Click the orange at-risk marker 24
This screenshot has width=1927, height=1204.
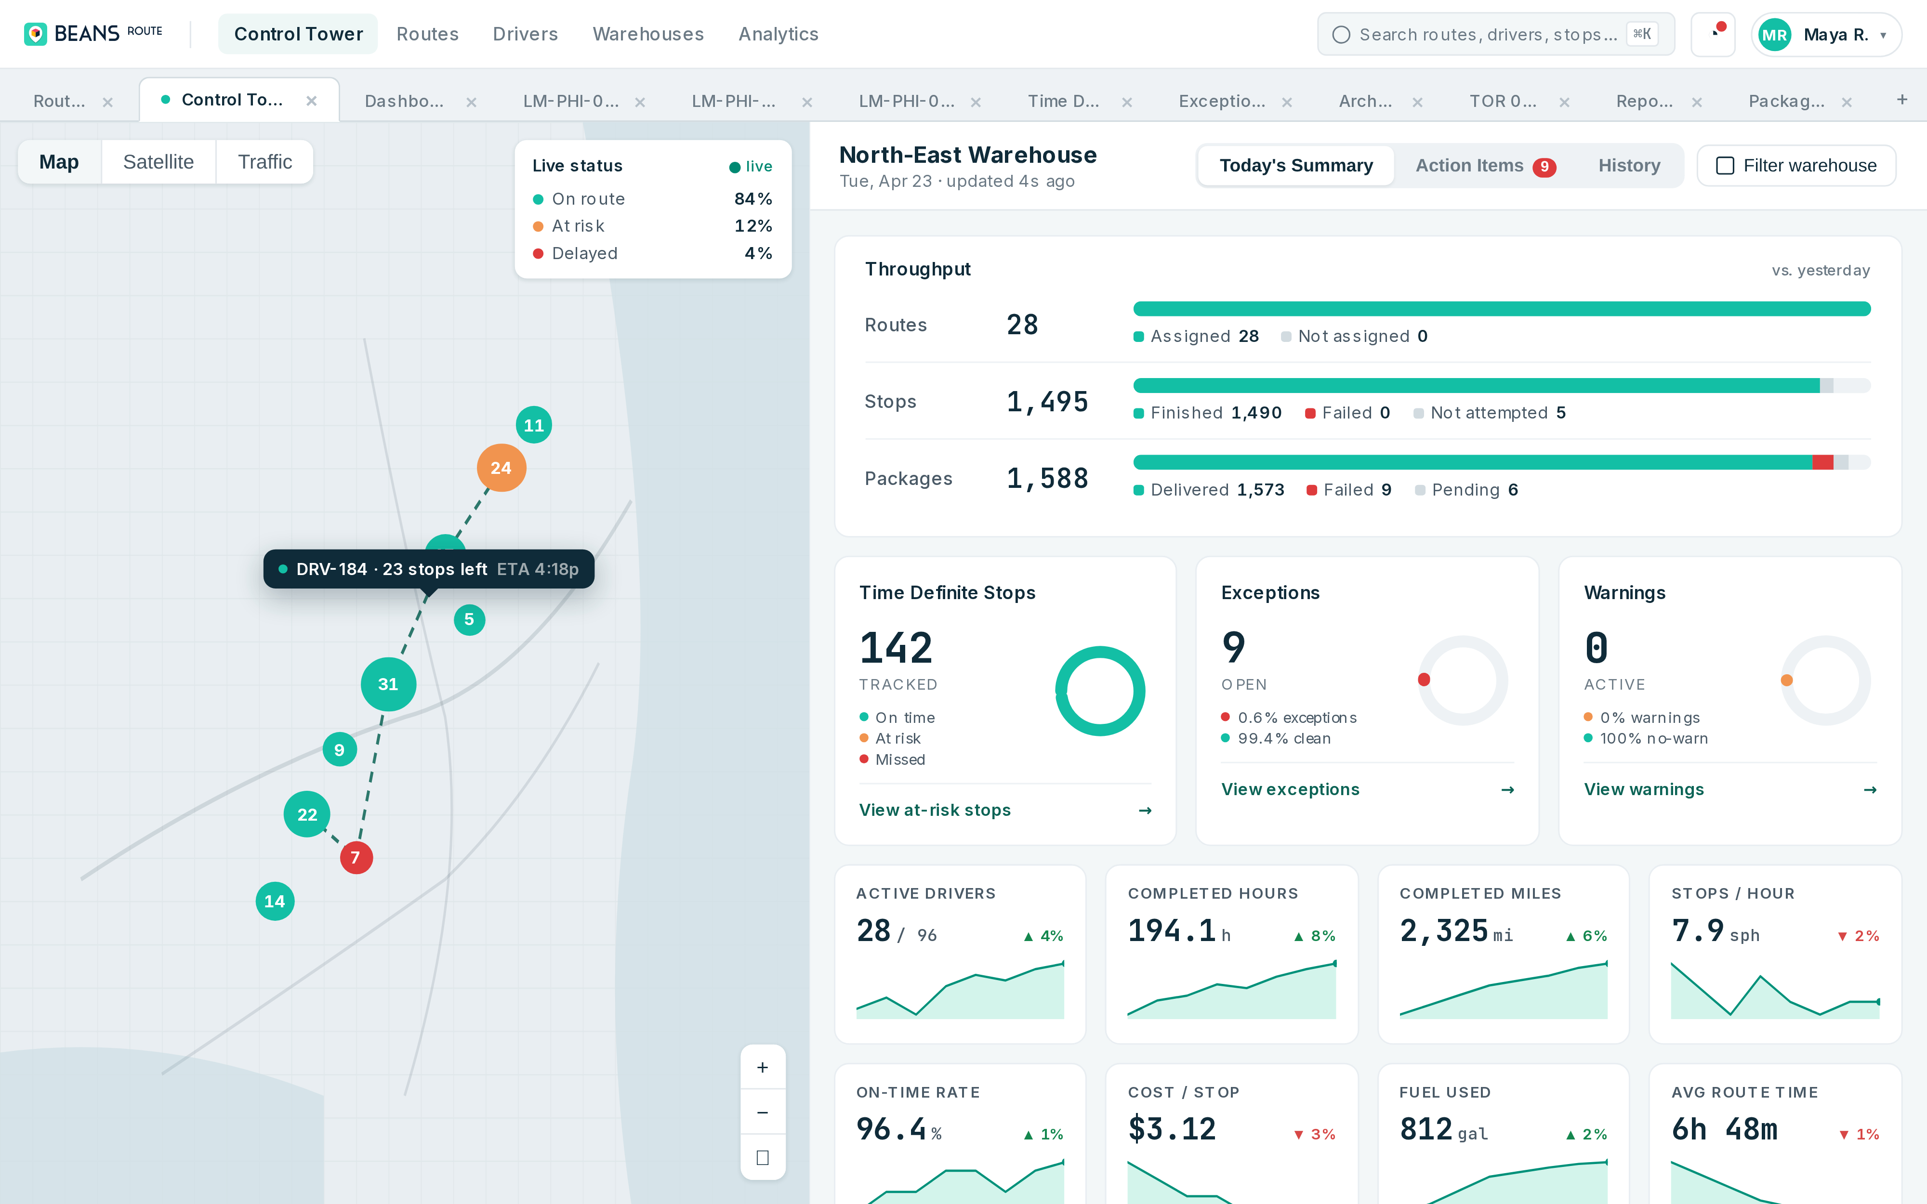pyautogui.click(x=501, y=468)
